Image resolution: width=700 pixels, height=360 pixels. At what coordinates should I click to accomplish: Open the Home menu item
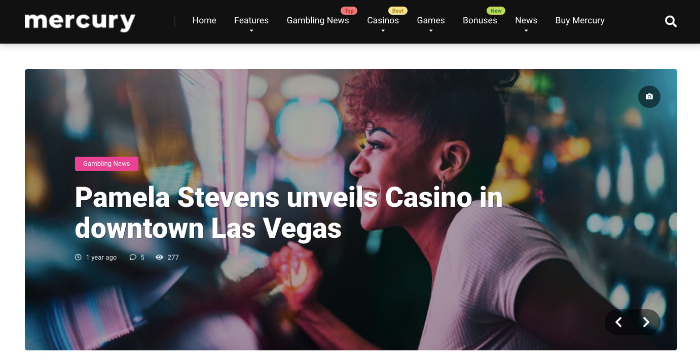(x=204, y=20)
